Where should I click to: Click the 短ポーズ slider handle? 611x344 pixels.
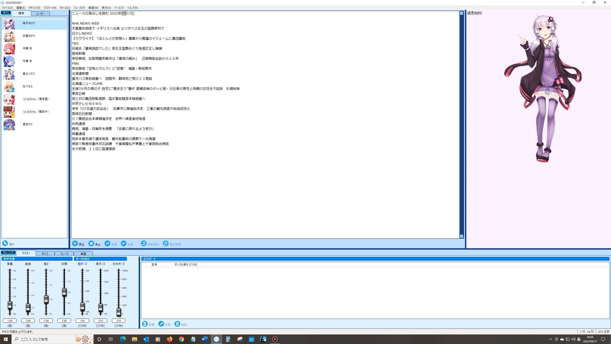[x=82, y=307]
